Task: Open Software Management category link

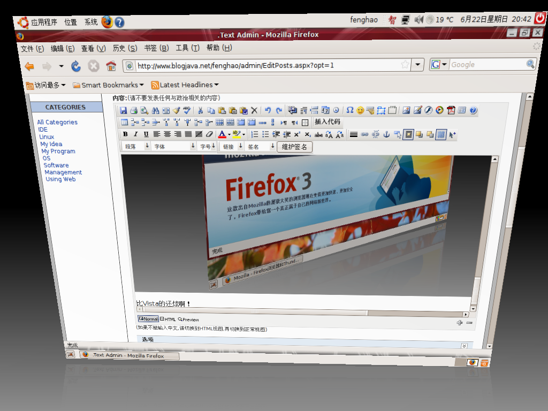Action: (63, 169)
